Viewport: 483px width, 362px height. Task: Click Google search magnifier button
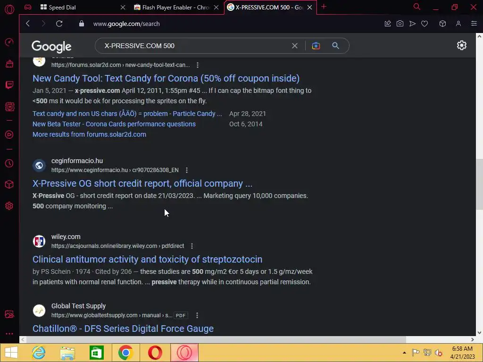point(335,46)
